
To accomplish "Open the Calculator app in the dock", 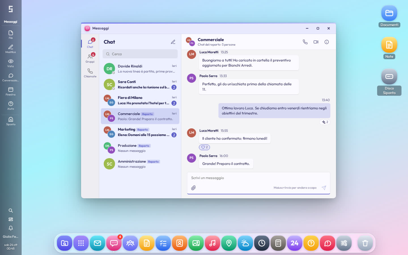I will (x=278, y=243).
